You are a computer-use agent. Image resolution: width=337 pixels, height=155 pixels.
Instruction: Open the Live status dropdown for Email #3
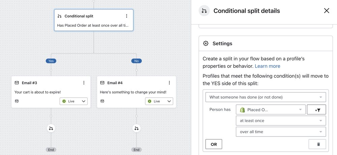click(x=73, y=101)
